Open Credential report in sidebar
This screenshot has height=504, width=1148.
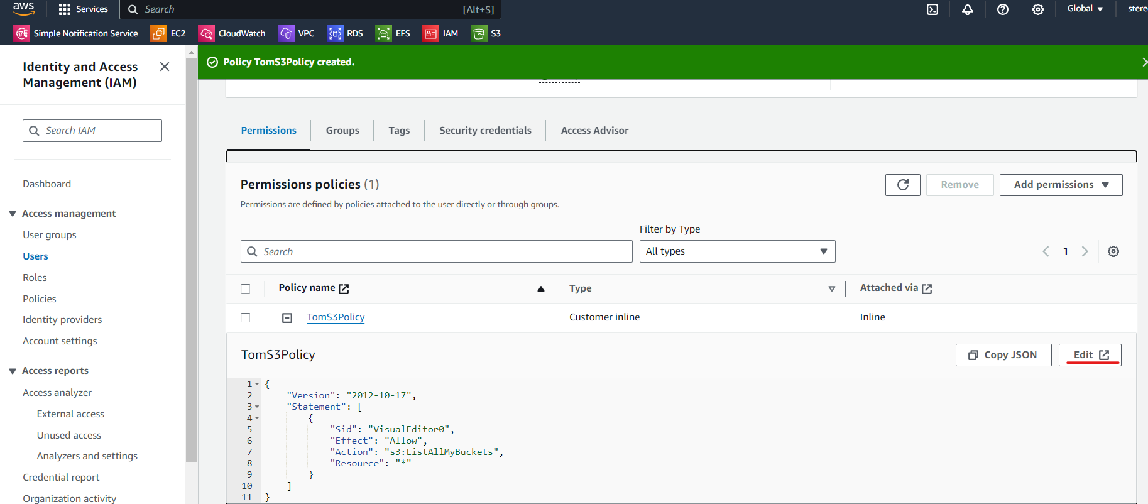tap(61, 478)
